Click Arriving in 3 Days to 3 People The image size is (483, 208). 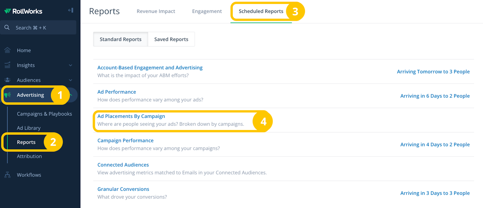click(435, 193)
